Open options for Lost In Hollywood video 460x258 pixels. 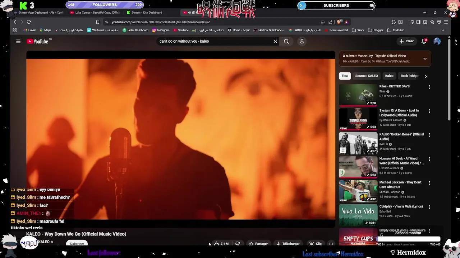pos(429,111)
